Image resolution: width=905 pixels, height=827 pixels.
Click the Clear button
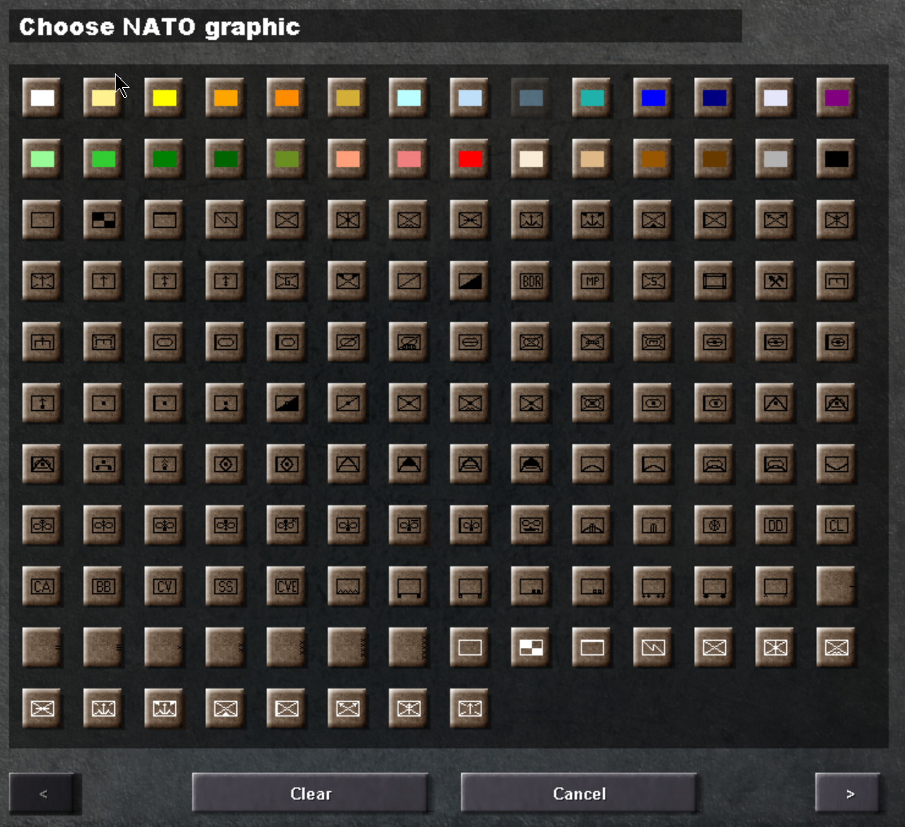point(310,794)
